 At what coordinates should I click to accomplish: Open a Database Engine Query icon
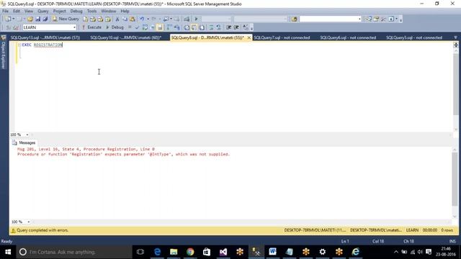point(85,19)
